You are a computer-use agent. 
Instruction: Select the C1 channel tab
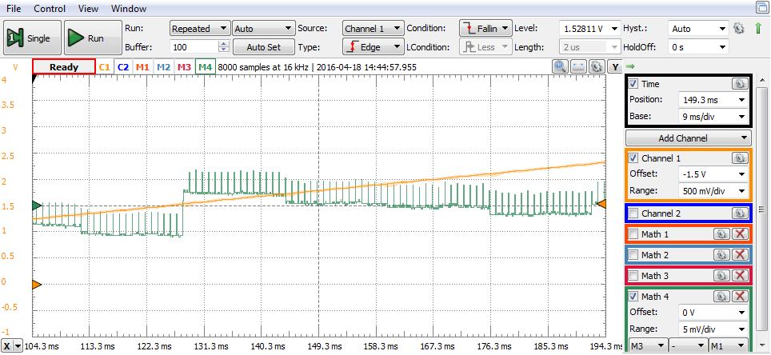click(105, 67)
